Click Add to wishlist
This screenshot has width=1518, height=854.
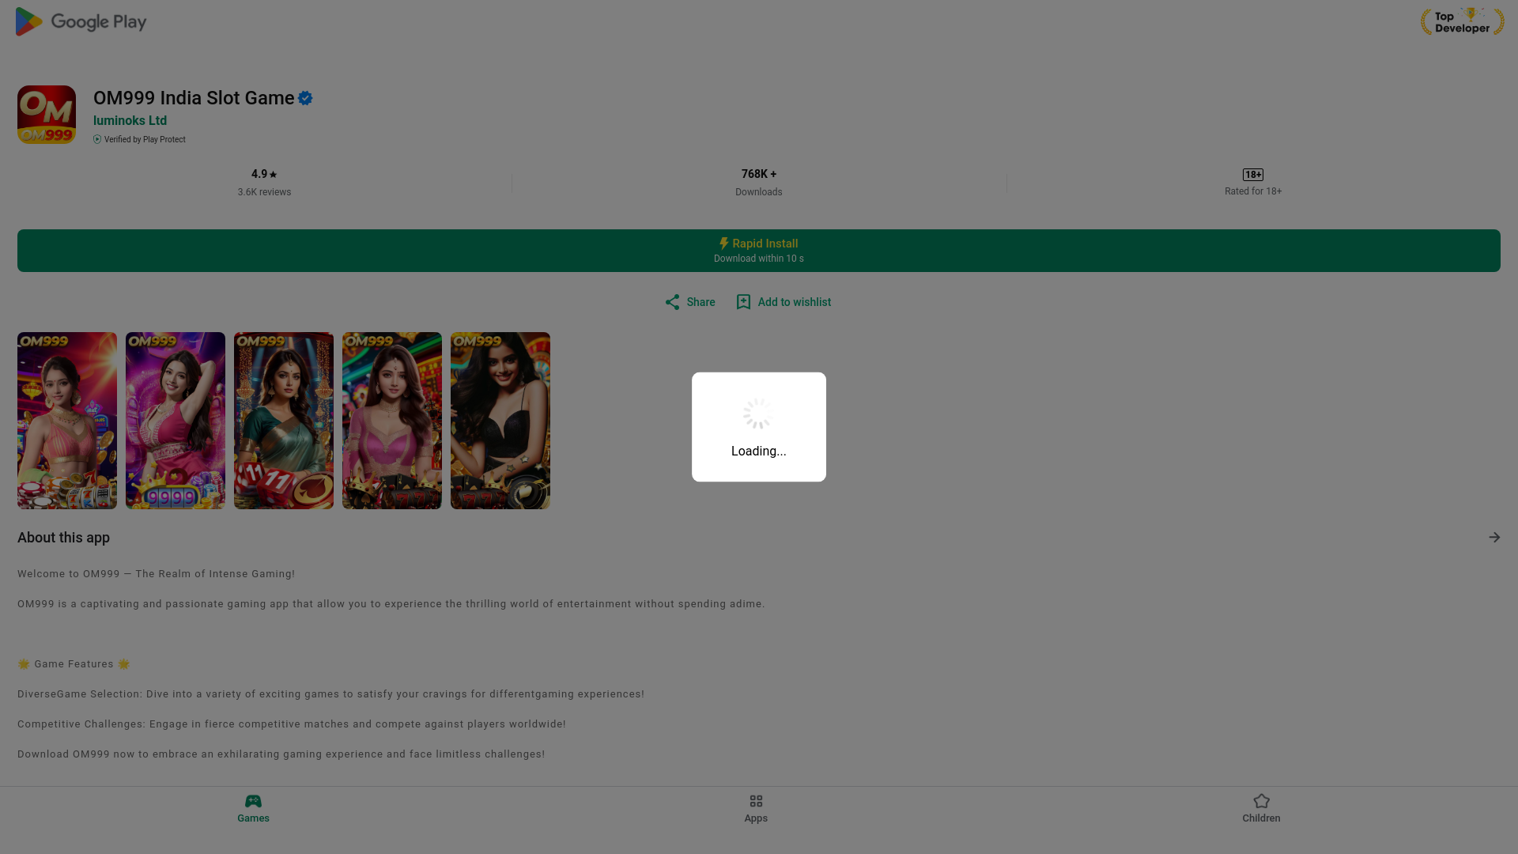(784, 302)
